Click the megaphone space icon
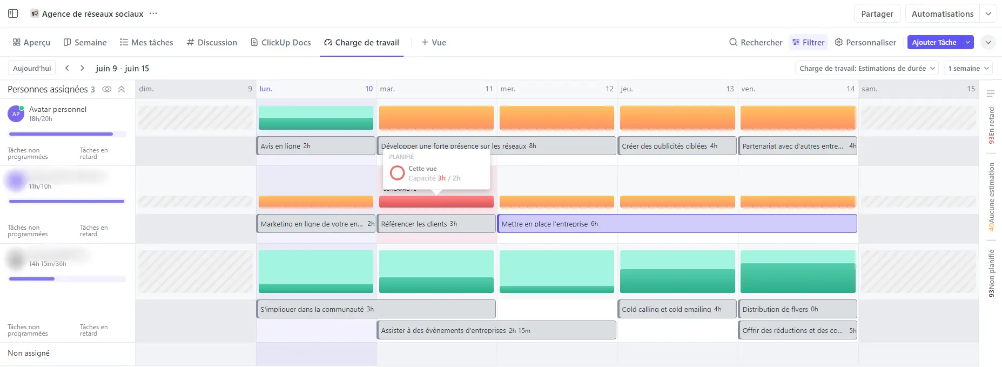 click(x=35, y=14)
